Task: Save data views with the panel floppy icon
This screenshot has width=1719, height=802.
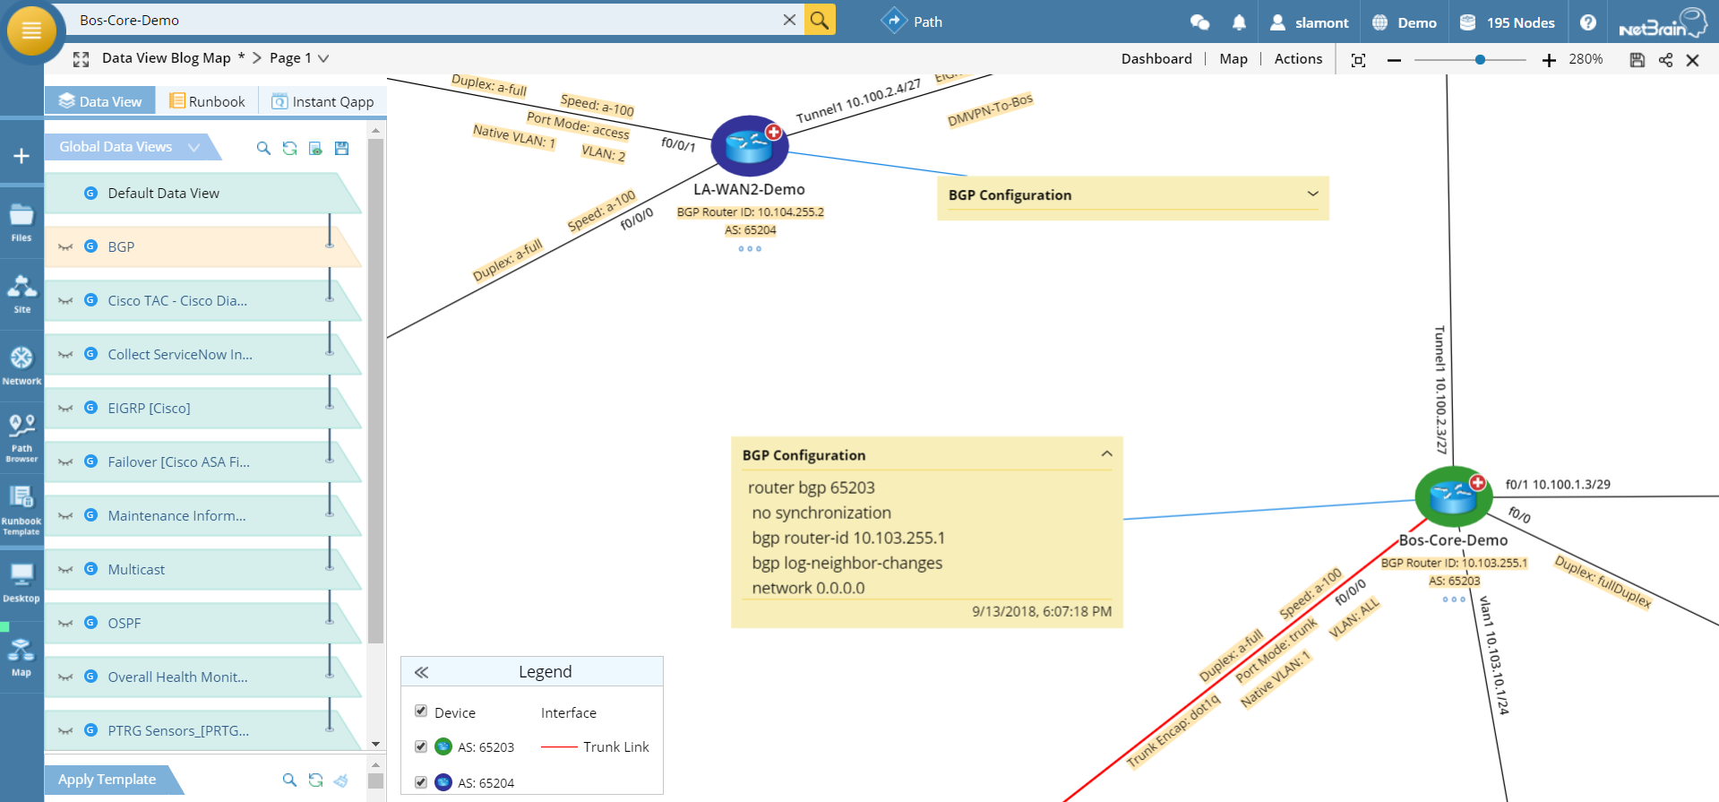Action: [341, 148]
